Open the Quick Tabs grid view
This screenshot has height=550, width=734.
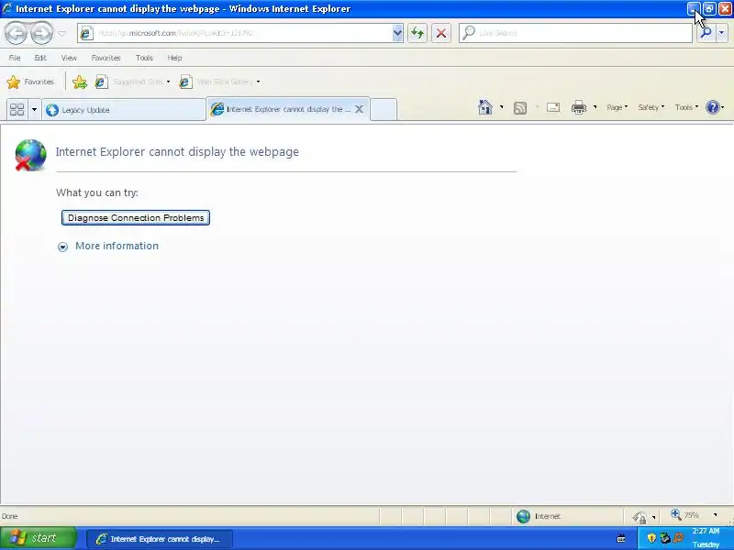pyautogui.click(x=17, y=109)
